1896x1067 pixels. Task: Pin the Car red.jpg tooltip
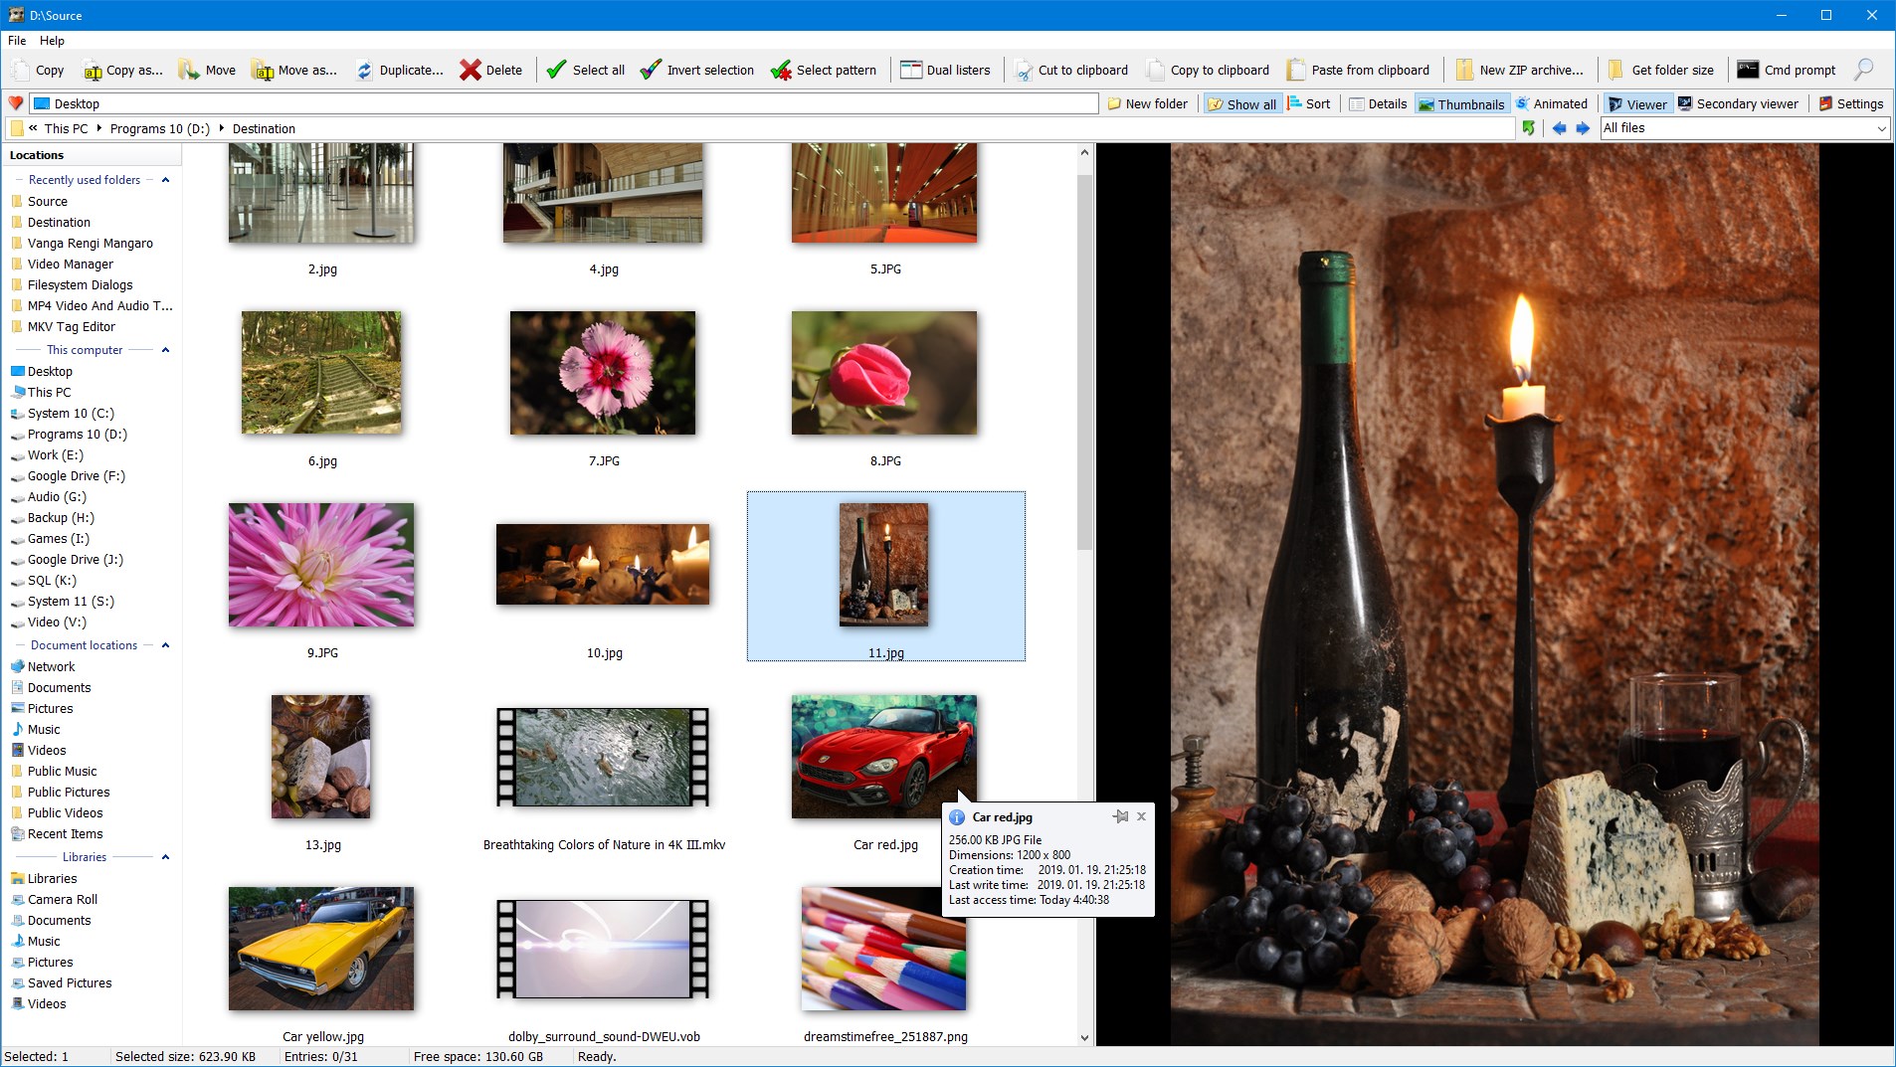pos(1121,816)
